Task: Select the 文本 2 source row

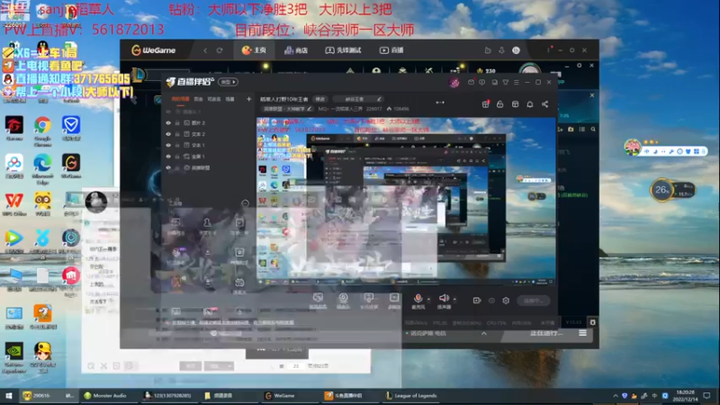Action: (209, 134)
